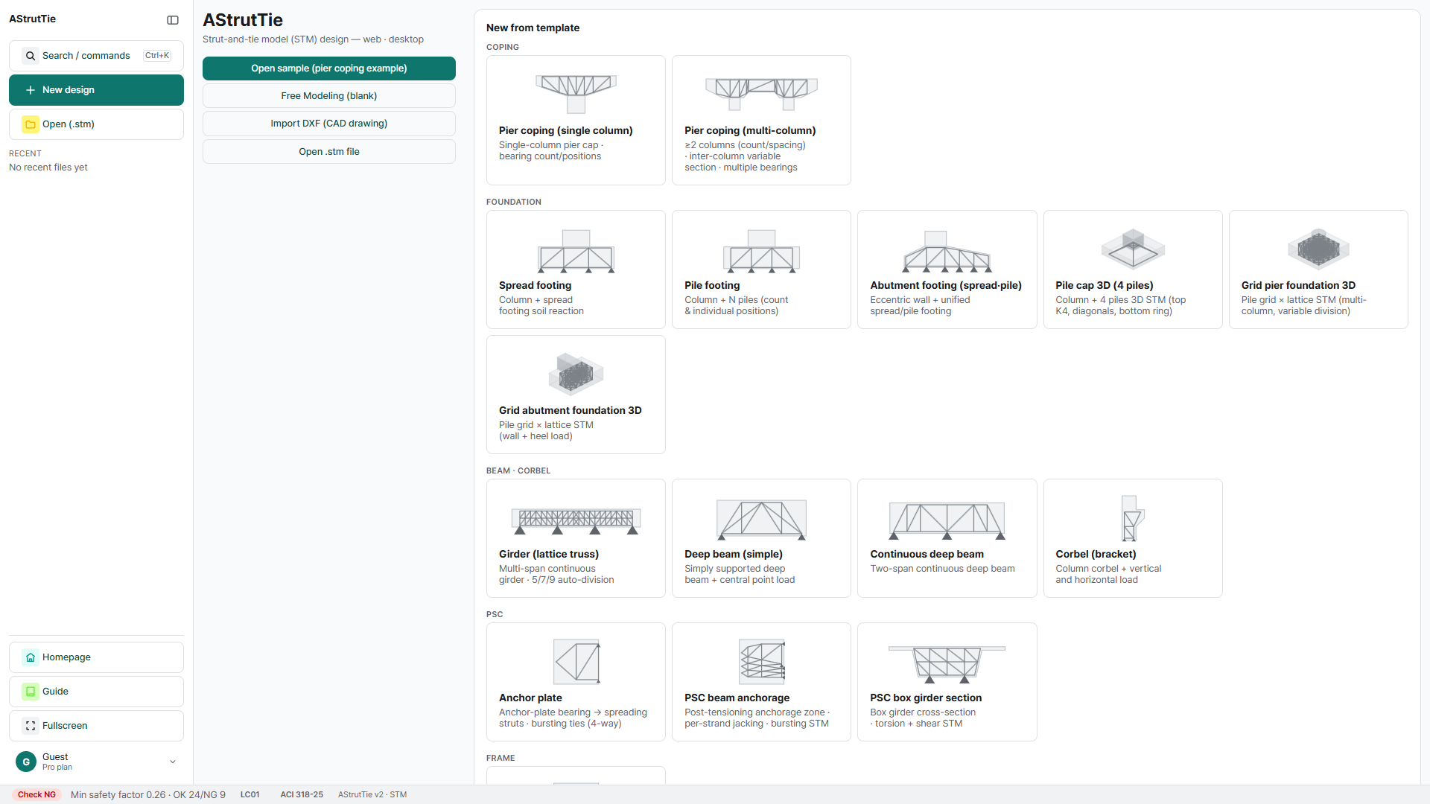Click the plus icon on New design

click(31, 90)
